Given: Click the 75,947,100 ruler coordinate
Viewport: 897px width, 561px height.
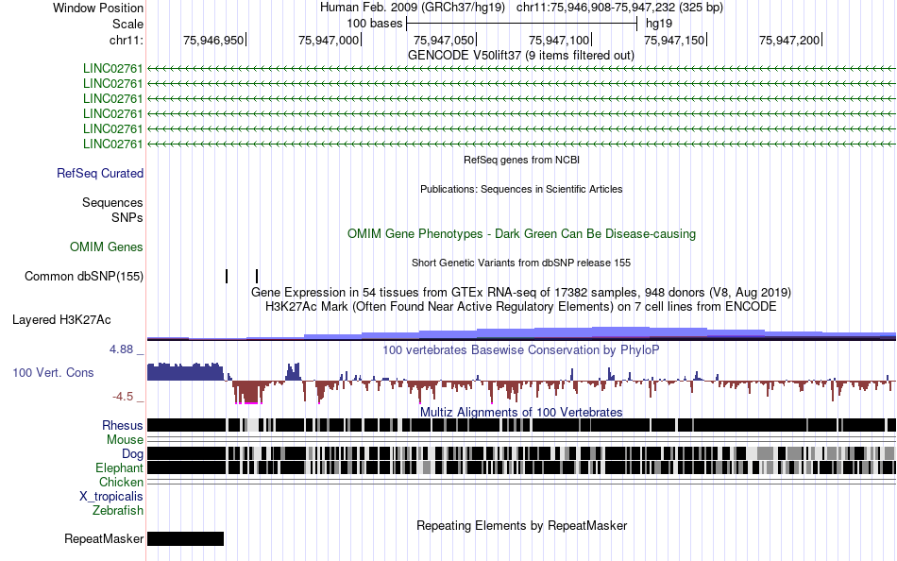Looking at the screenshot, I should 559,40.
